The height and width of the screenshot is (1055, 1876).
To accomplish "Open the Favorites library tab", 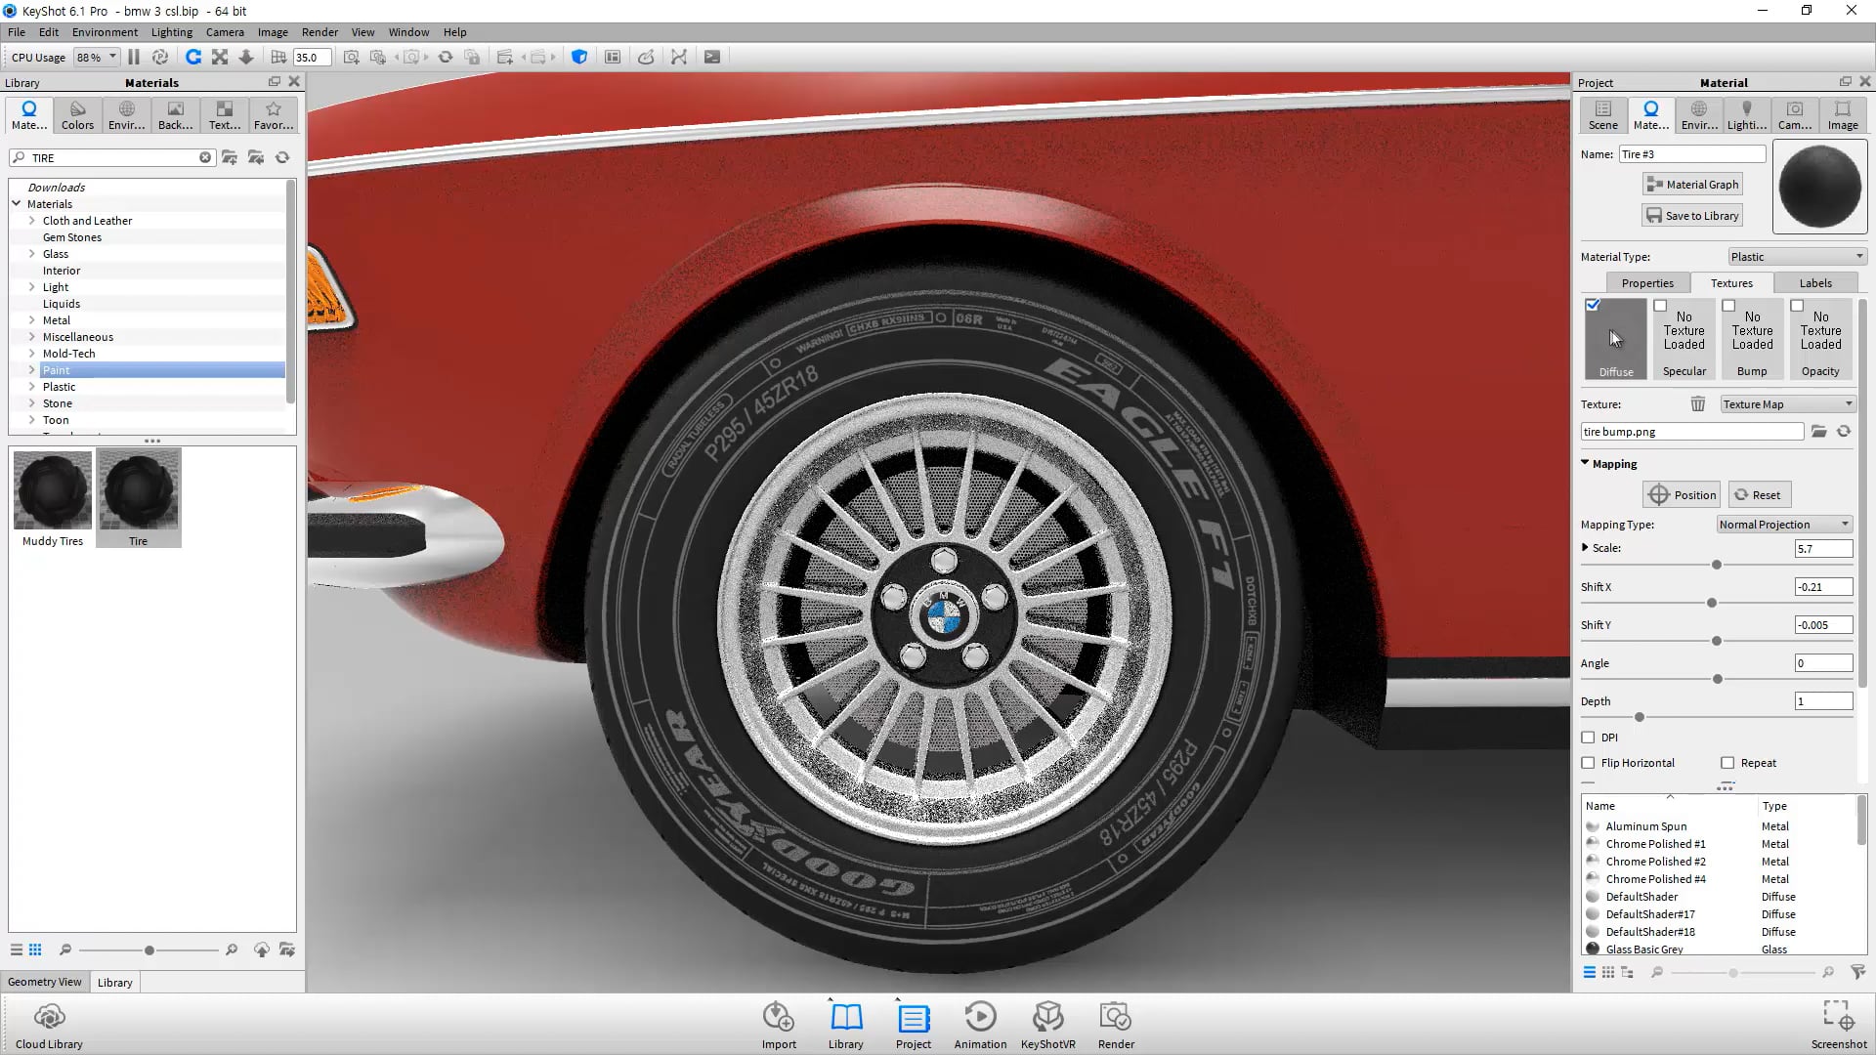I will [274, 115].
